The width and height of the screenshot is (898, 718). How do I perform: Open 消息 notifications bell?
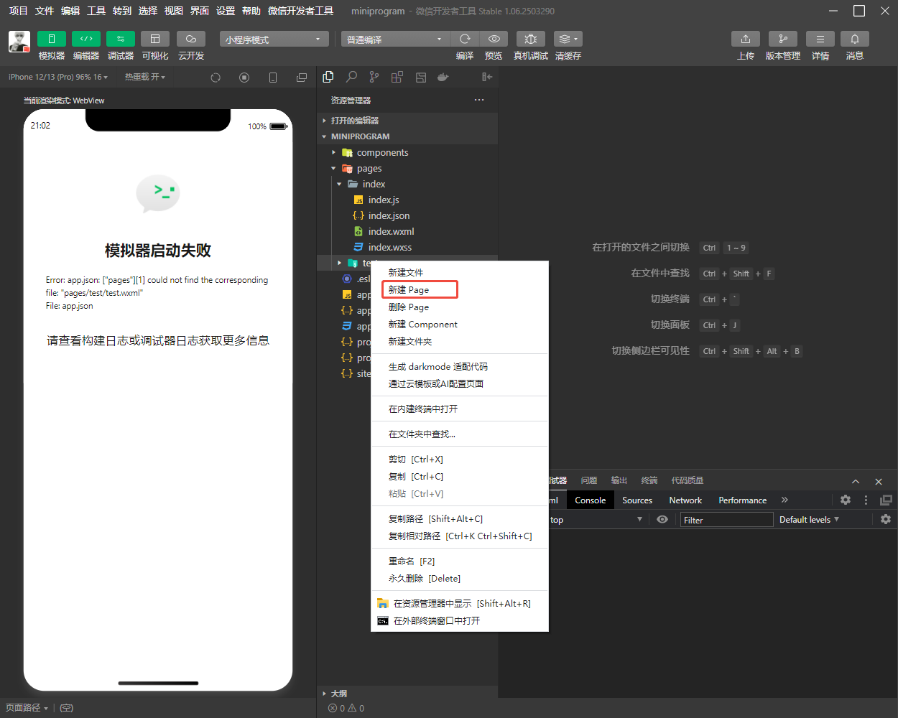tap(855, 39)
